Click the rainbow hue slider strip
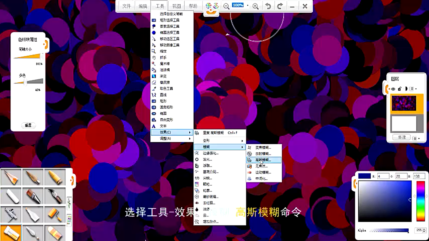429x241 pixels. [x=420, y=201]
